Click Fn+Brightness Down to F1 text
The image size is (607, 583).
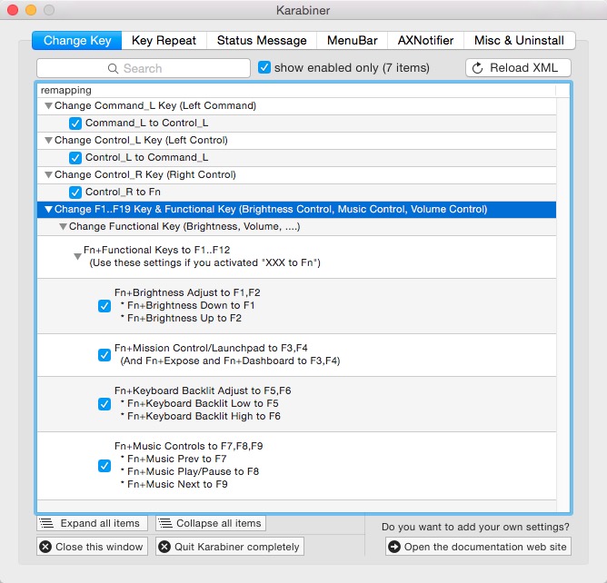pos(191,305)
